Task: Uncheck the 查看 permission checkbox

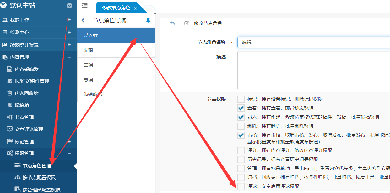Action: coord(241,108)
